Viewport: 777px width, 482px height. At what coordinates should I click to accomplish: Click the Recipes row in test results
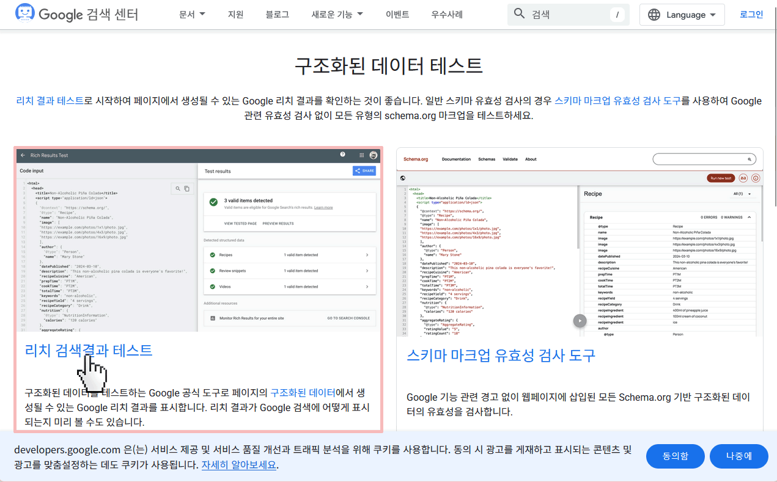[289, 255]
